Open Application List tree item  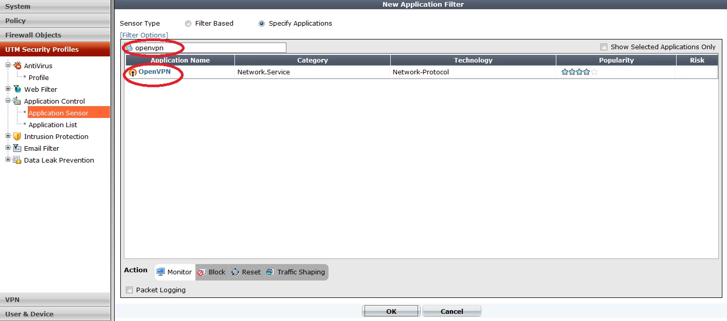53,125
